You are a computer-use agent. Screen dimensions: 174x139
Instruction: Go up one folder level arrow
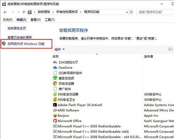point(24,12)
